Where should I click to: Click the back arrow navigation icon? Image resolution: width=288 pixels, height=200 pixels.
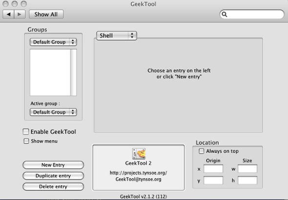(8, 14)
